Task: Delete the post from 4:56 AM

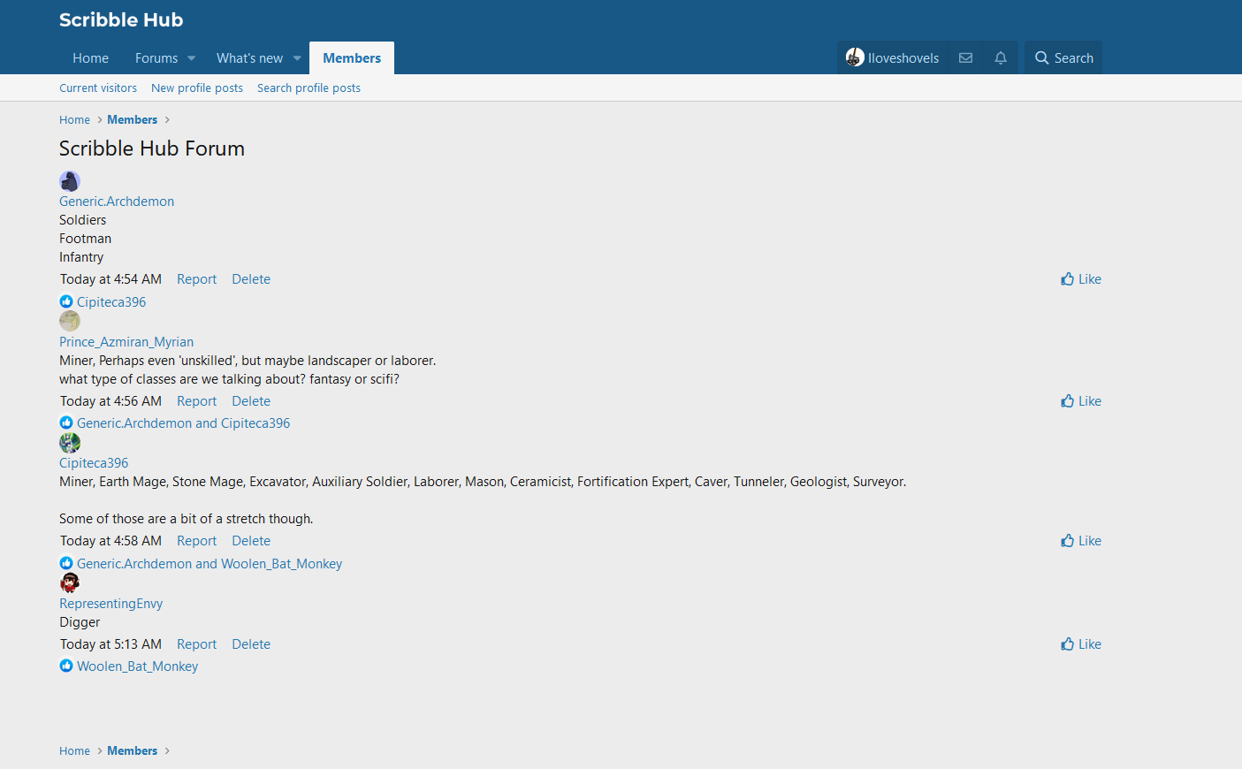Action: (x=251, y=401)
